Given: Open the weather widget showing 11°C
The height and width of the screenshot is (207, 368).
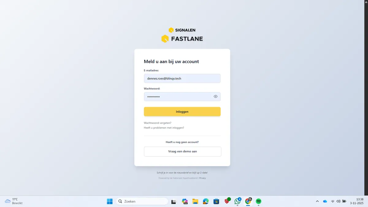Looking at the screenshot, I should coord(14,201).
